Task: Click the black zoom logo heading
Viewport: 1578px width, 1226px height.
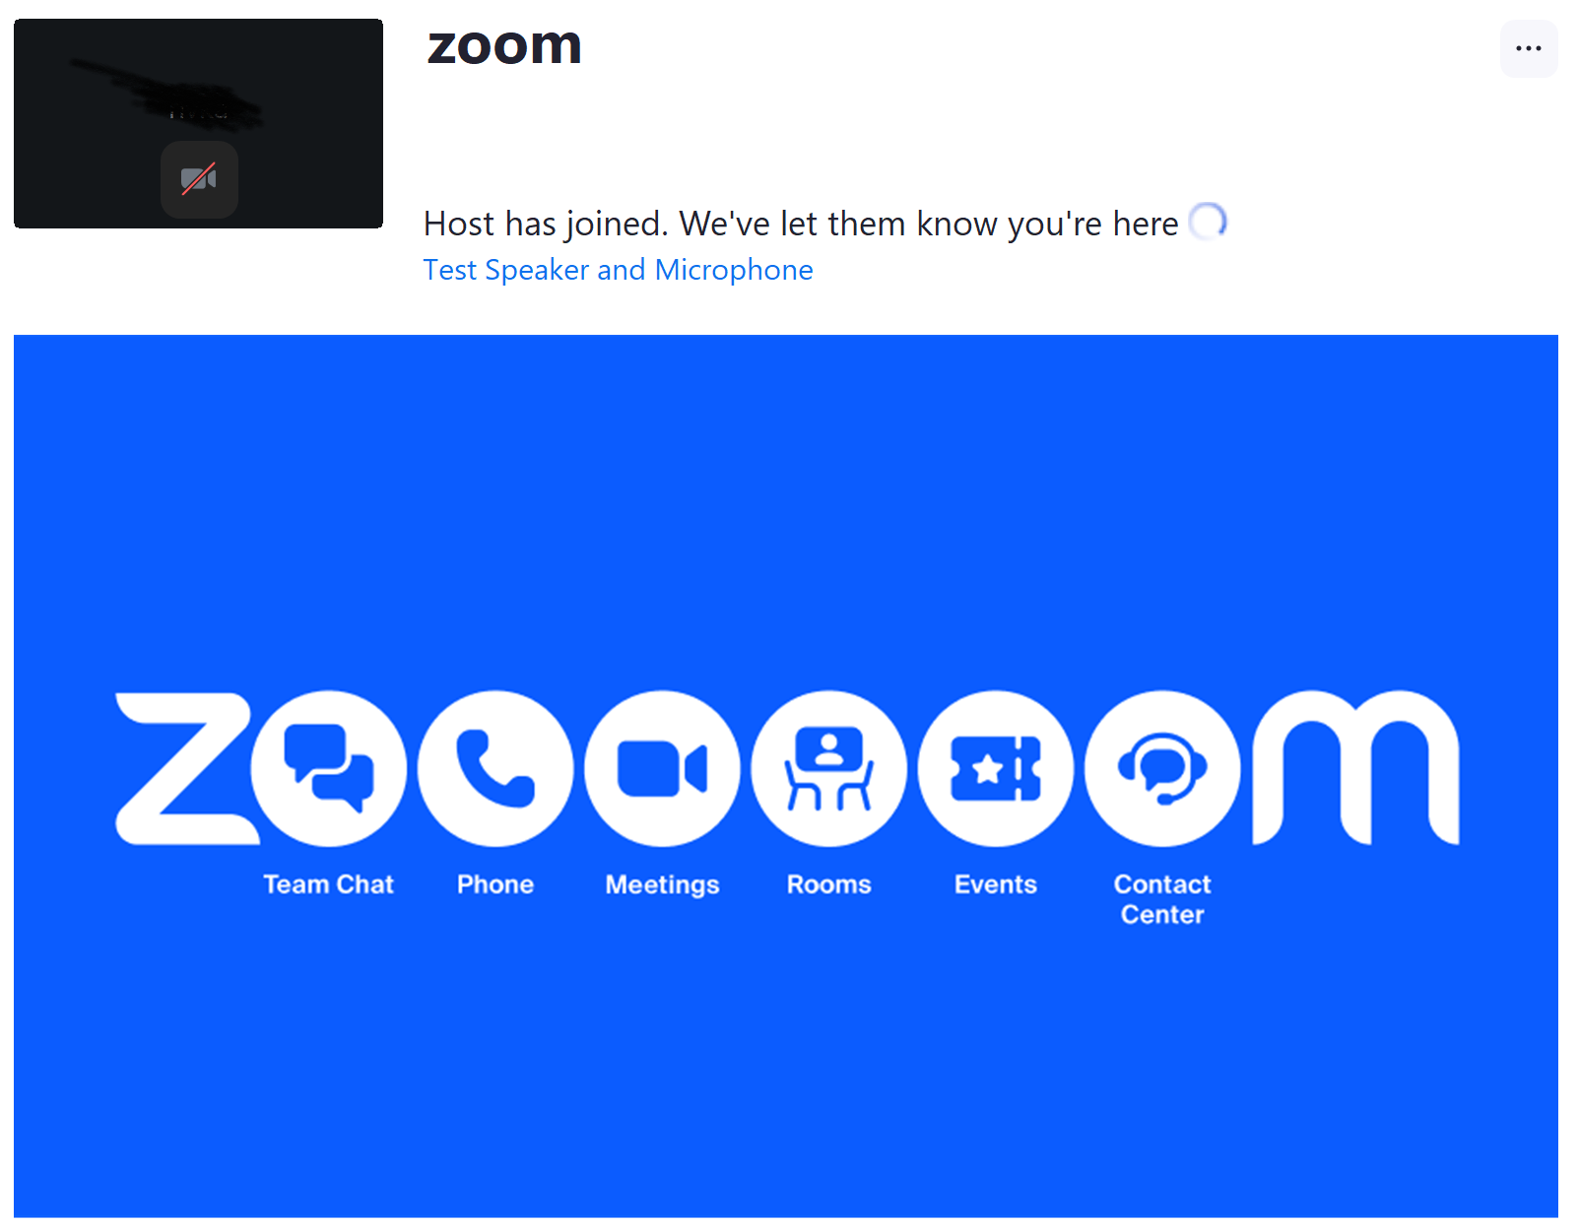Action: (x=504, y=45)
